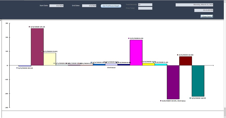Viewport: 226px width, 118px height.
Task: Click the purple negative 3/2/2020 10:59 bar
Action: coord(173,82)
